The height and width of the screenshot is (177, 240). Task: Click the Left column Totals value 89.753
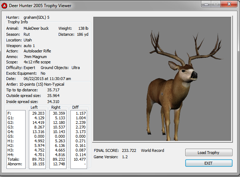click(x=38, y=159)
